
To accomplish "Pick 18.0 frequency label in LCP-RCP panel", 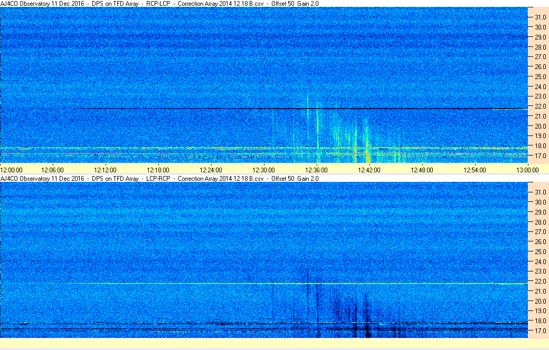I will 540,320.
